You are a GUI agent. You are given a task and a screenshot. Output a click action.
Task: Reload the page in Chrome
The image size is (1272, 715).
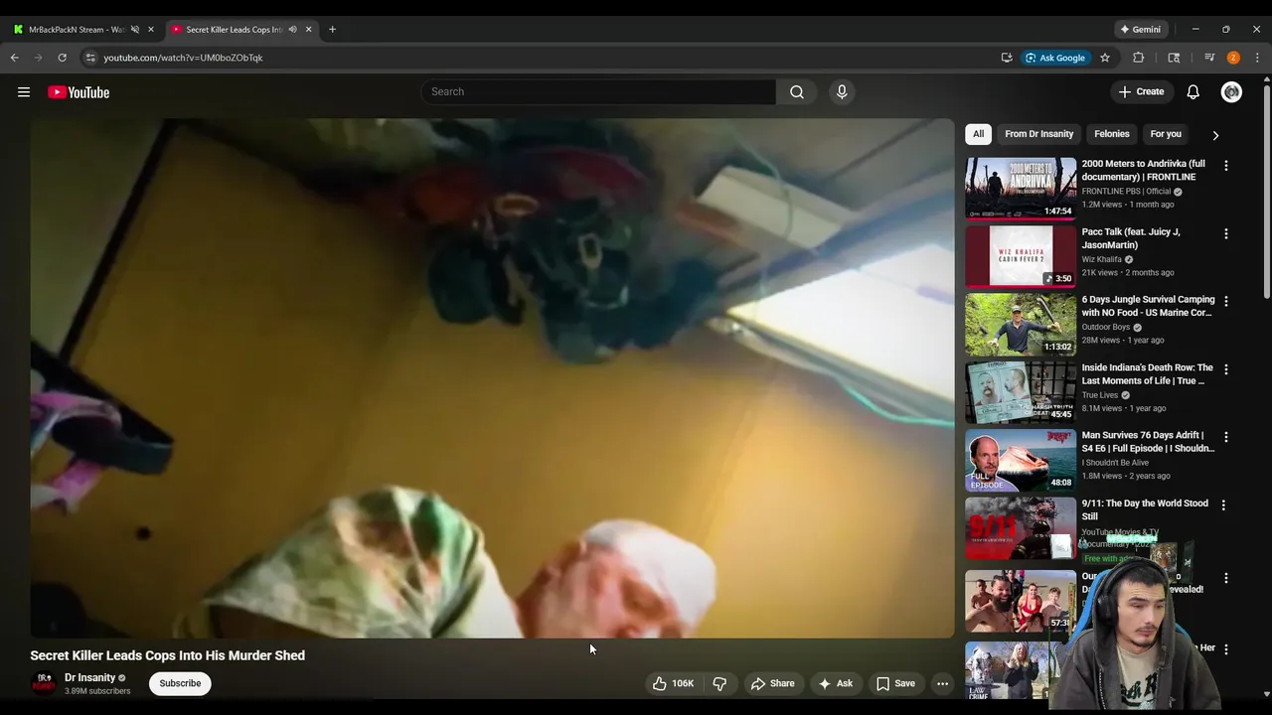point(62,58)
